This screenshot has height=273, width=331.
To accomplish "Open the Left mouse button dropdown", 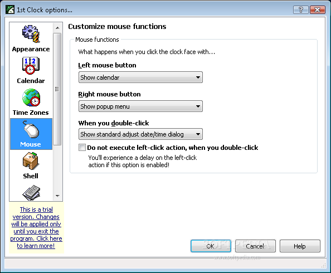I will (x=140, y=77).
